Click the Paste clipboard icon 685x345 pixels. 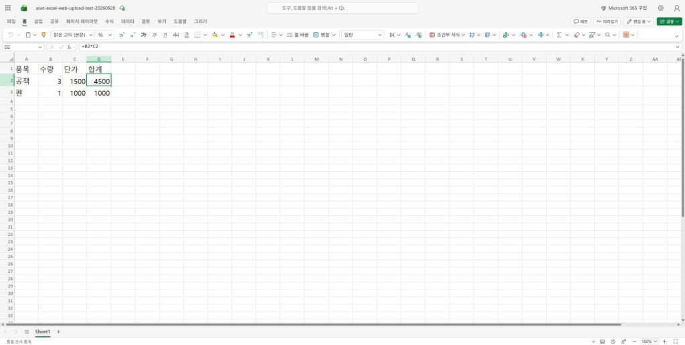pyautogui.click(x=28, y=35)
